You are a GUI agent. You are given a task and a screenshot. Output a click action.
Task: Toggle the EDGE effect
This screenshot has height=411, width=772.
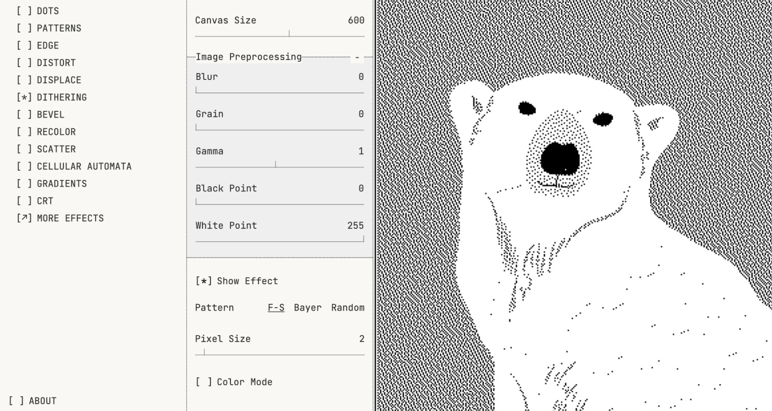coord(38,45)
